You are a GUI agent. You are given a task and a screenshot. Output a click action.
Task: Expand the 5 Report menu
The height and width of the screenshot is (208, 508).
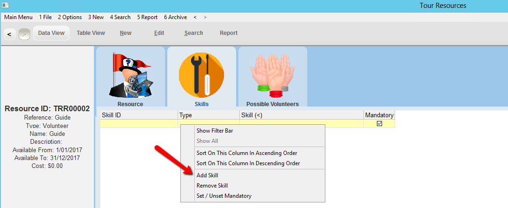147,17
